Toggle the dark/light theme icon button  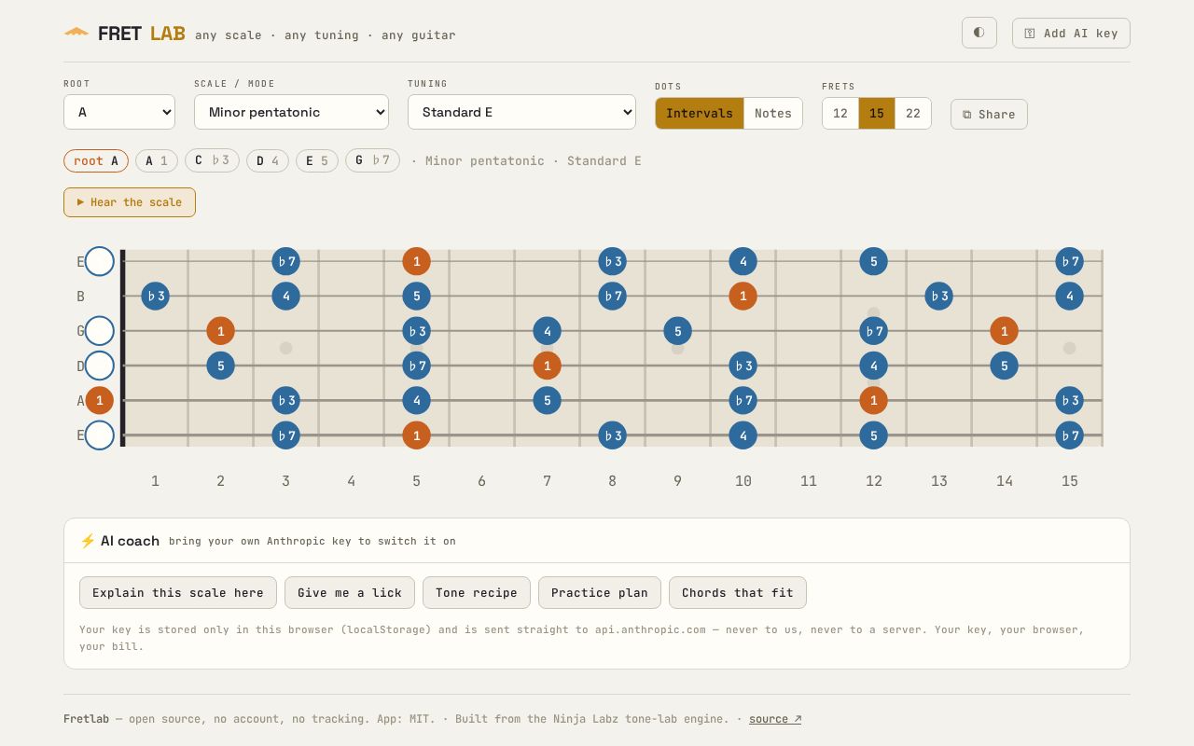[979, 33]
